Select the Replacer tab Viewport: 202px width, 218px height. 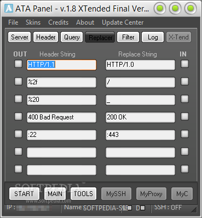100,37
